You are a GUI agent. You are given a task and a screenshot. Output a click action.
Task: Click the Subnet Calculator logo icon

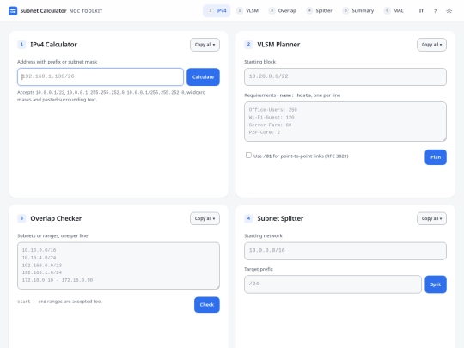13,11
